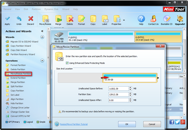188x130 pixels.
Task: Choose Change Cluster Size operation
Action: pos(20,112)
